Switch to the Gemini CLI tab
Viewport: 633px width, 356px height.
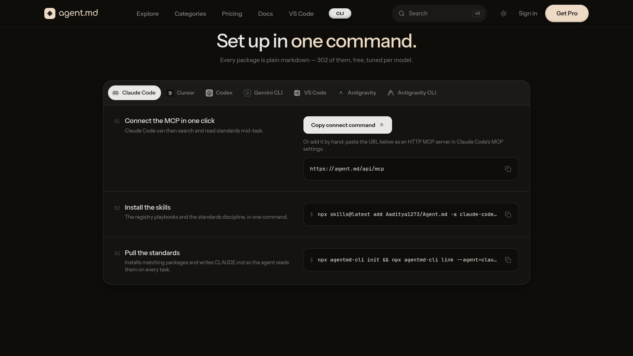[x=263, y=93]
